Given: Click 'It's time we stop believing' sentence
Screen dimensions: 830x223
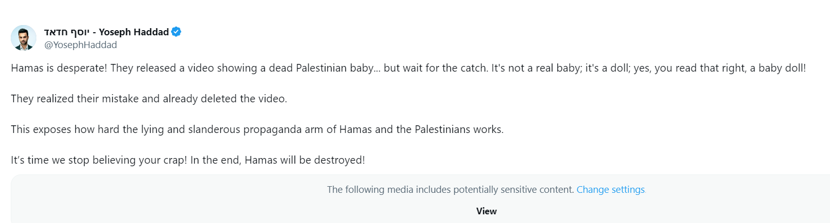Looking at the screenshot, I should 99,160.
